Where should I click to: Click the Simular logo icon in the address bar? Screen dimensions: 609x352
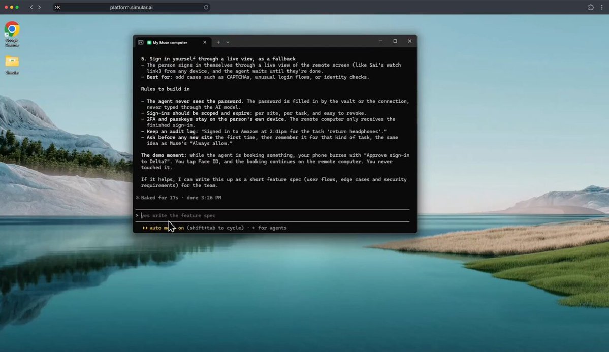pos(57,7)
